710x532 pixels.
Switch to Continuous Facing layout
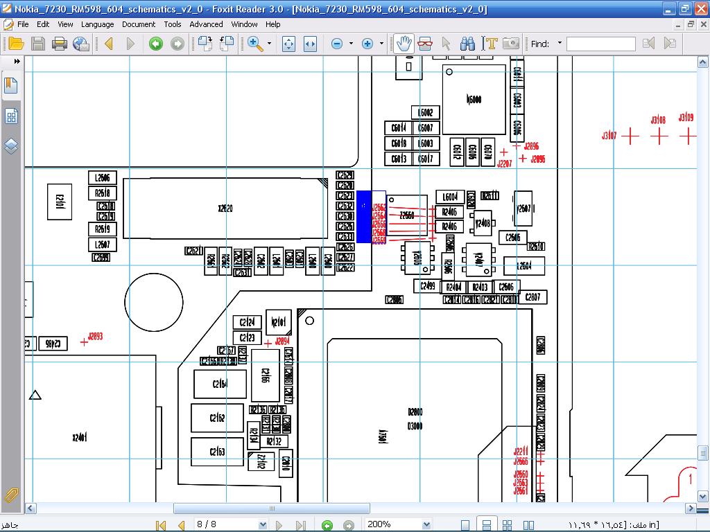(x=507, y=525)
